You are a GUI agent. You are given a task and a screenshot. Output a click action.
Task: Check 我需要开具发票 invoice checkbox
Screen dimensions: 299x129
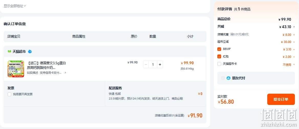pyautogui.click(x=9, y=94)
